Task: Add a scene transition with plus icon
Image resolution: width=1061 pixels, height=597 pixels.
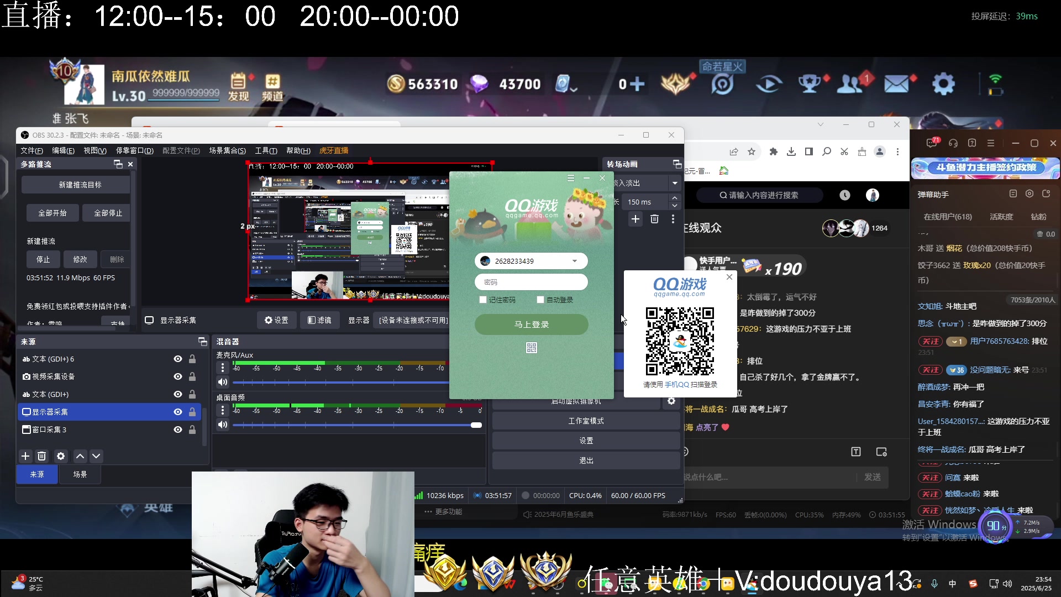Action: click(635, 219)
